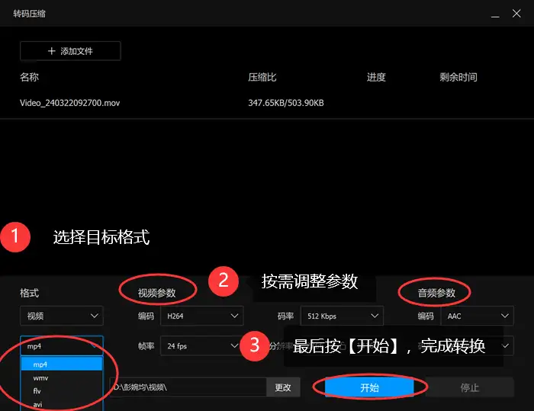This screenshot has height=411, width=534.
Task: Click the 进度 column header
Action: 376,77
